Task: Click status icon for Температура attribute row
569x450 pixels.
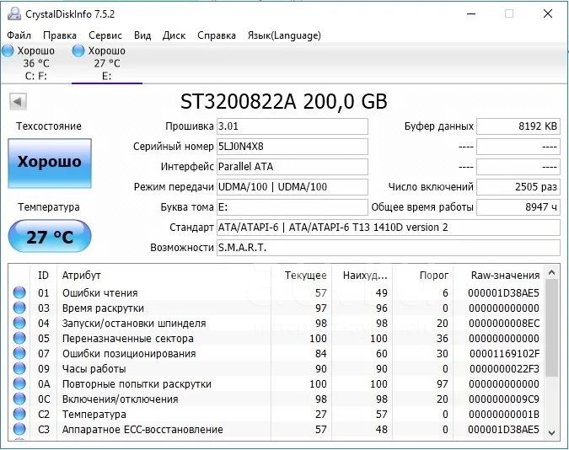Action: point(19,414)
